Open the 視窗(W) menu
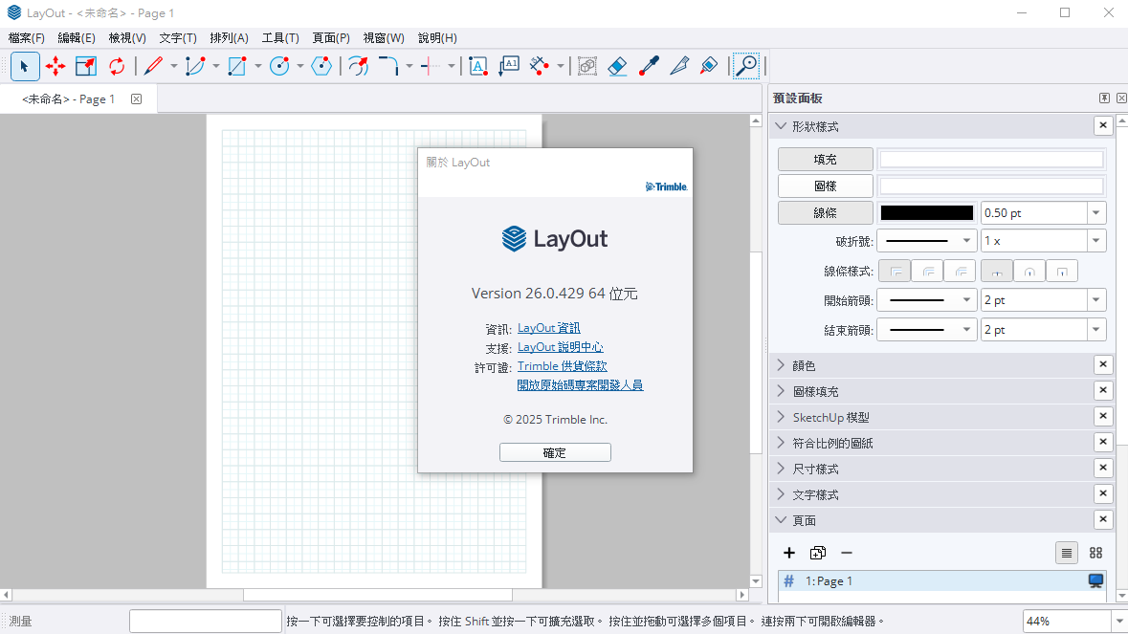 click(384, 38)
